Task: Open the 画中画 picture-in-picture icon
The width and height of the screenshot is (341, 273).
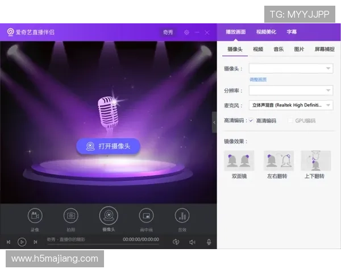Action: (x=146, y=216)
